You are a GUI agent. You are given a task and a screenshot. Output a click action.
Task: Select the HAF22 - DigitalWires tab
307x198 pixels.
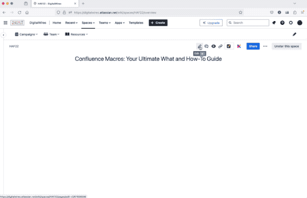55,3
